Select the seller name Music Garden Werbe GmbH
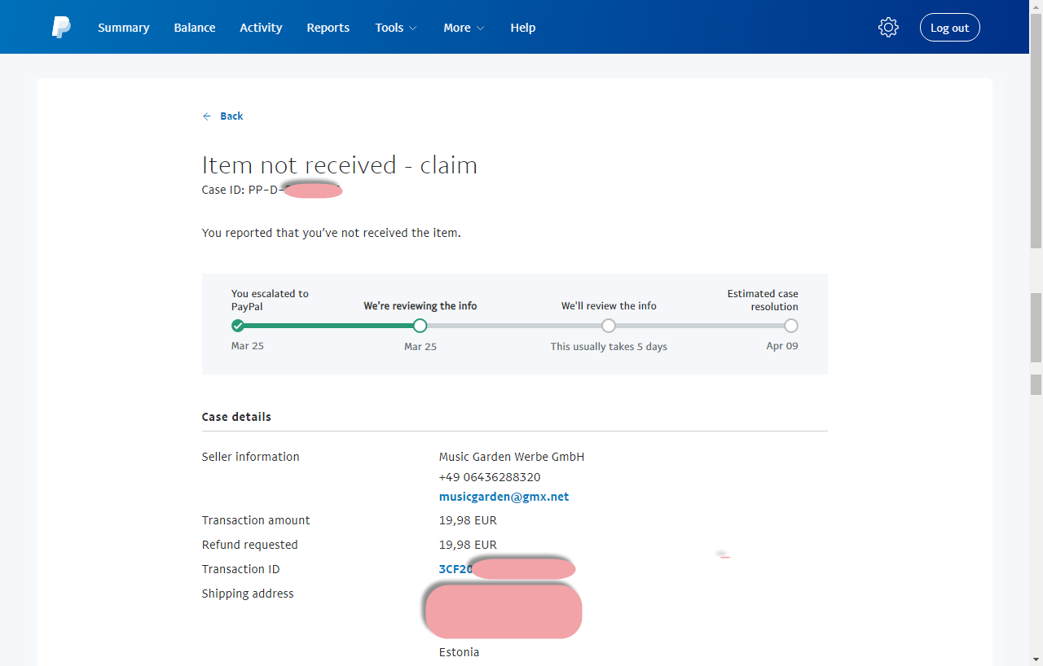This screenshot has width=1043, height=666. click(512, 457)
